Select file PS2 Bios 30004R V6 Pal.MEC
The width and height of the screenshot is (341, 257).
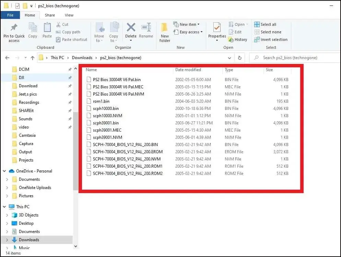(118, 87)
